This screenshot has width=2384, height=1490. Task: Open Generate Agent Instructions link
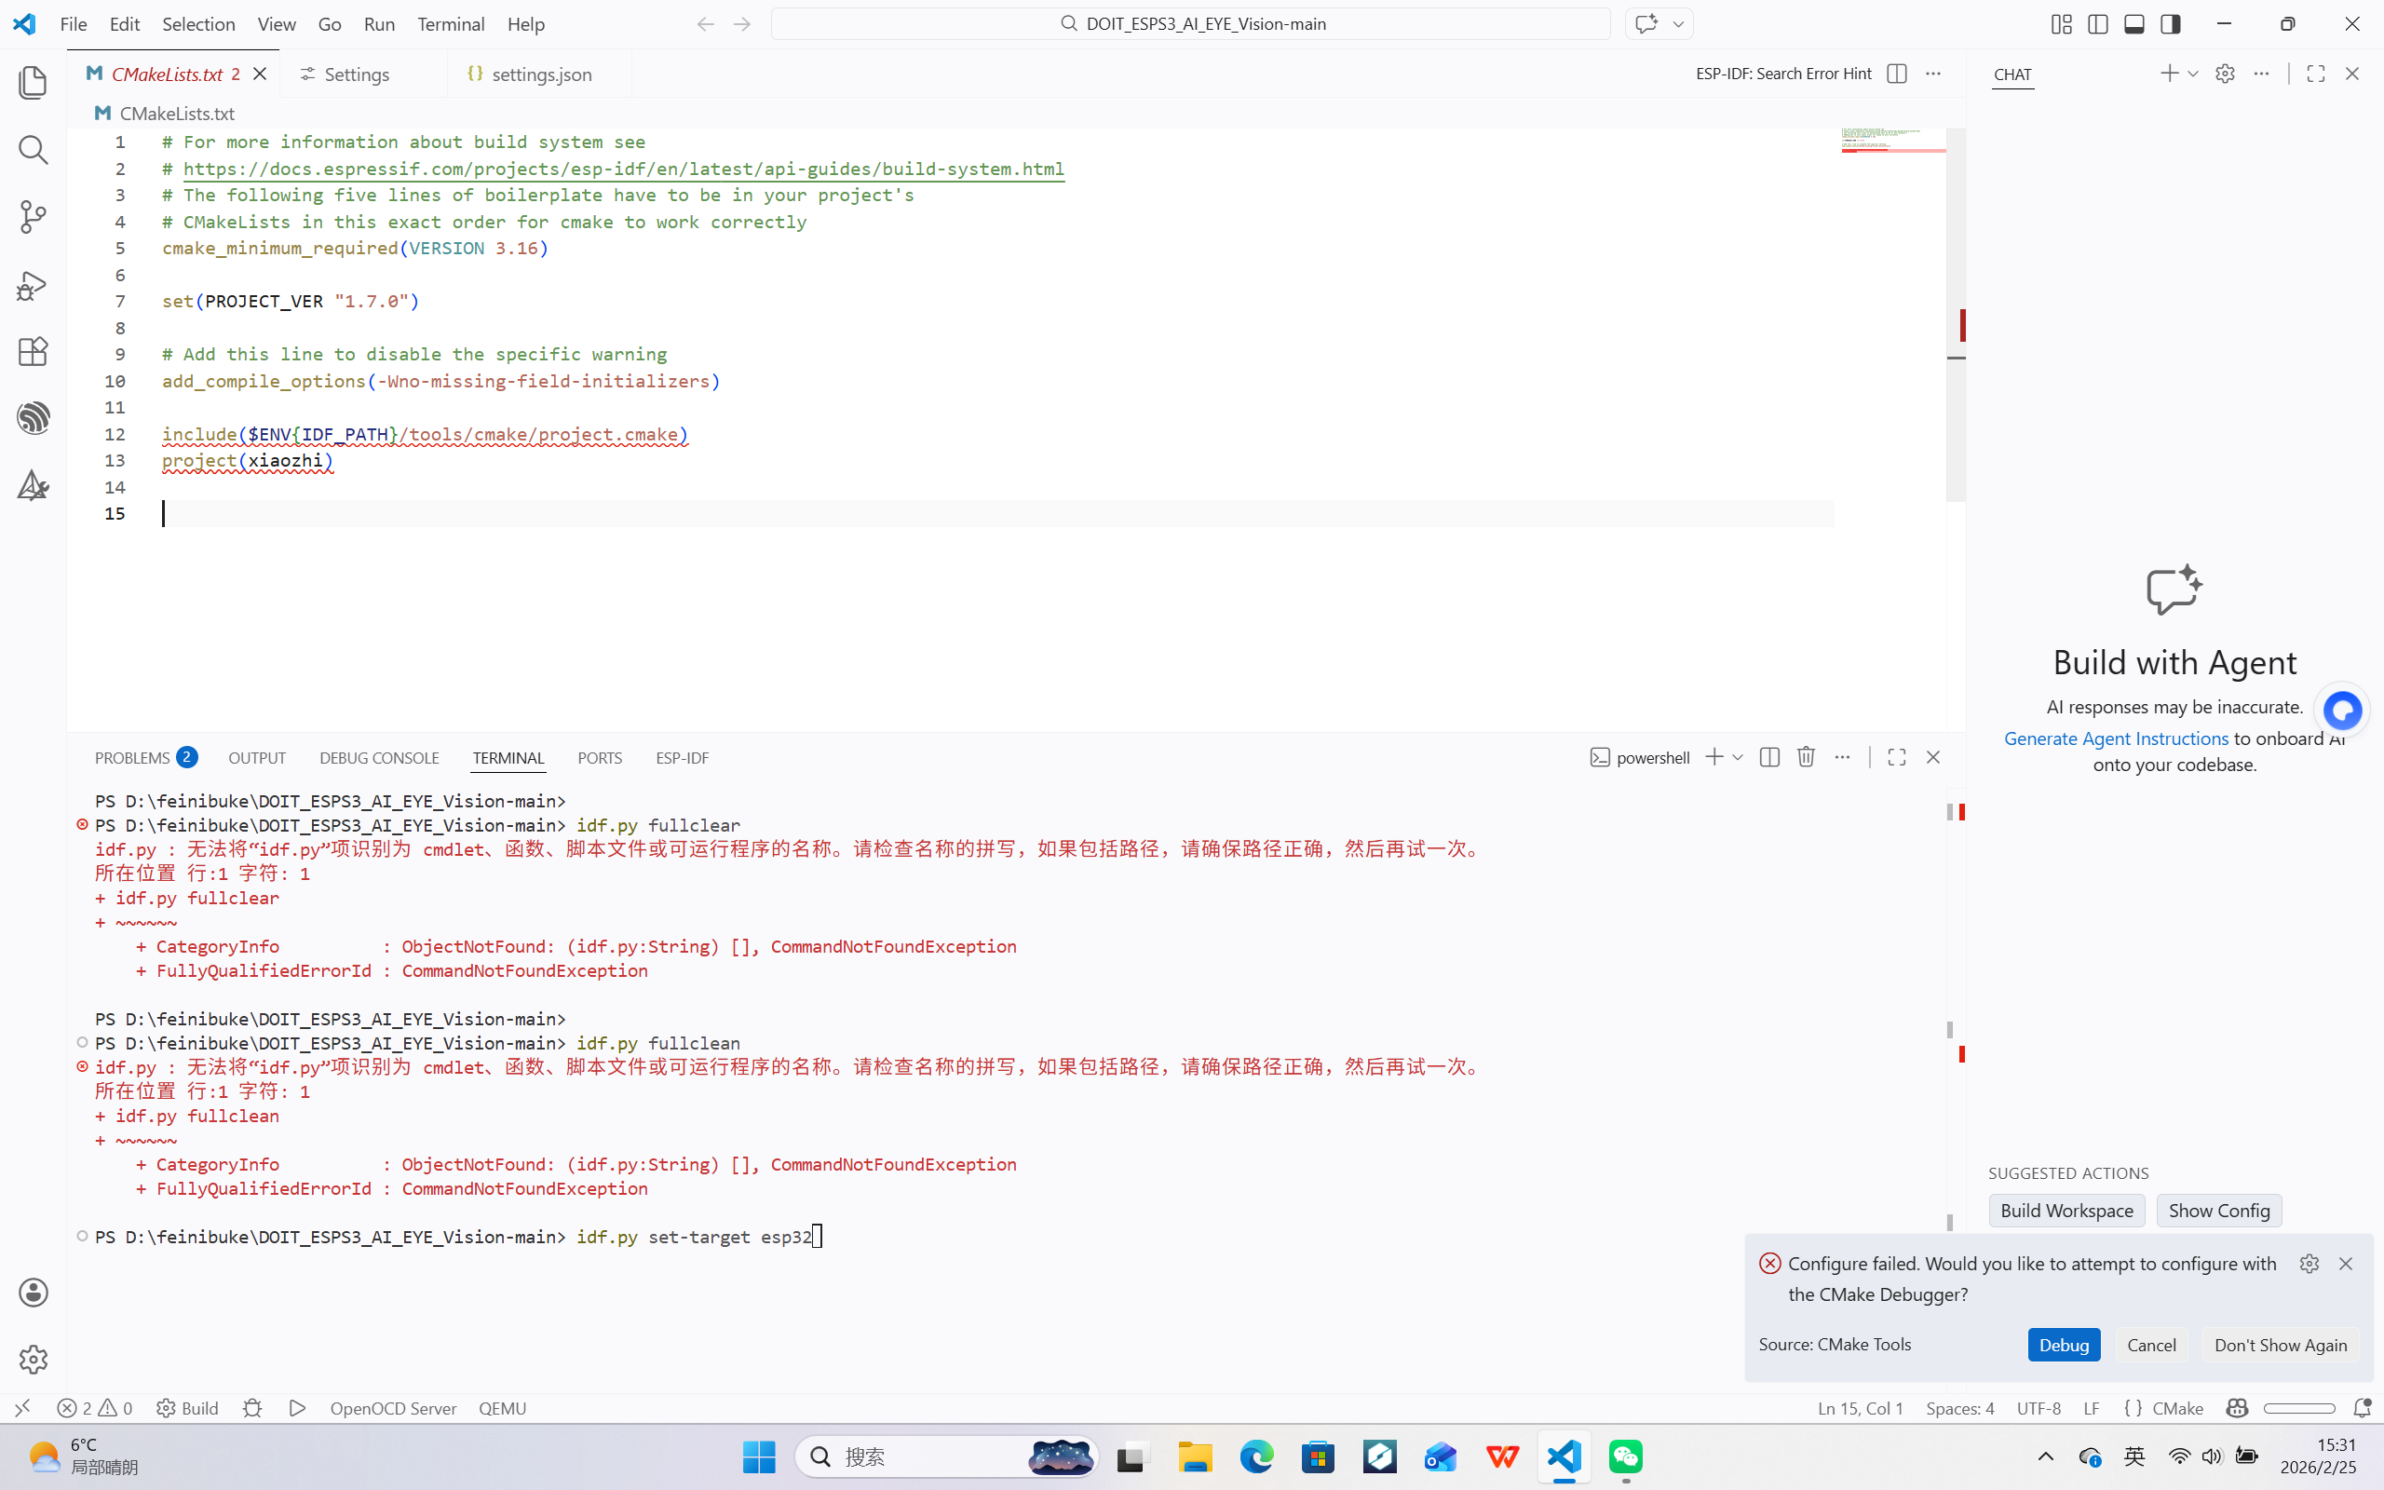point(2115,738)
